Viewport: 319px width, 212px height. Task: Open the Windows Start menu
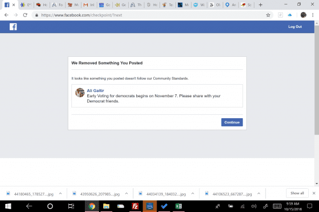[8, 206]
